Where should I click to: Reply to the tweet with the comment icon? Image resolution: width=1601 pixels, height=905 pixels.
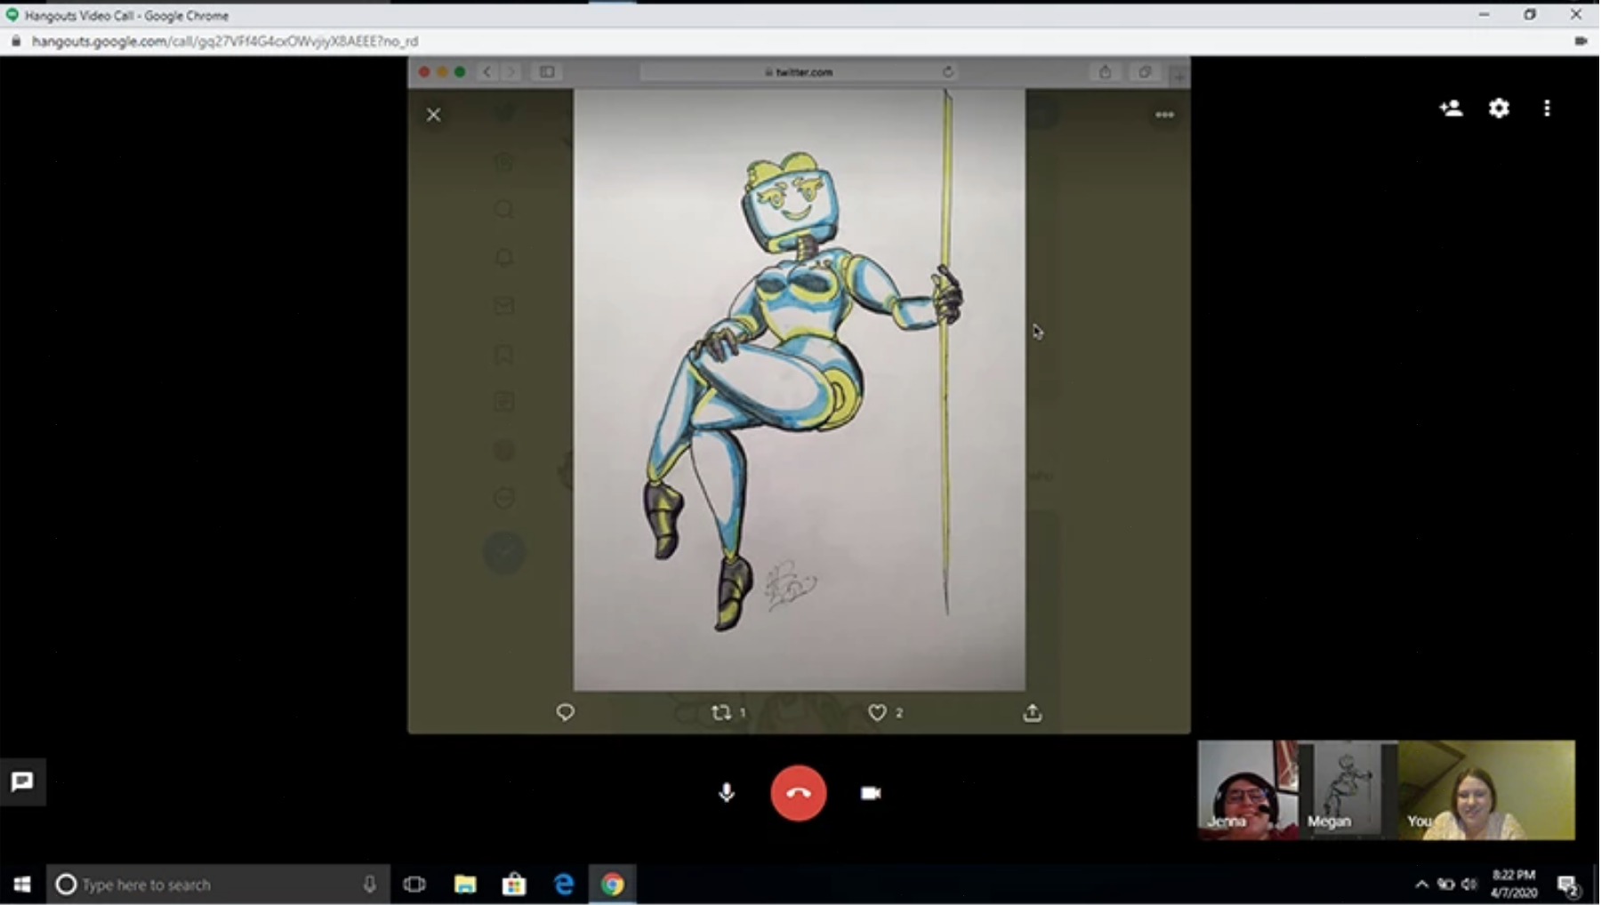click(565, 712)
